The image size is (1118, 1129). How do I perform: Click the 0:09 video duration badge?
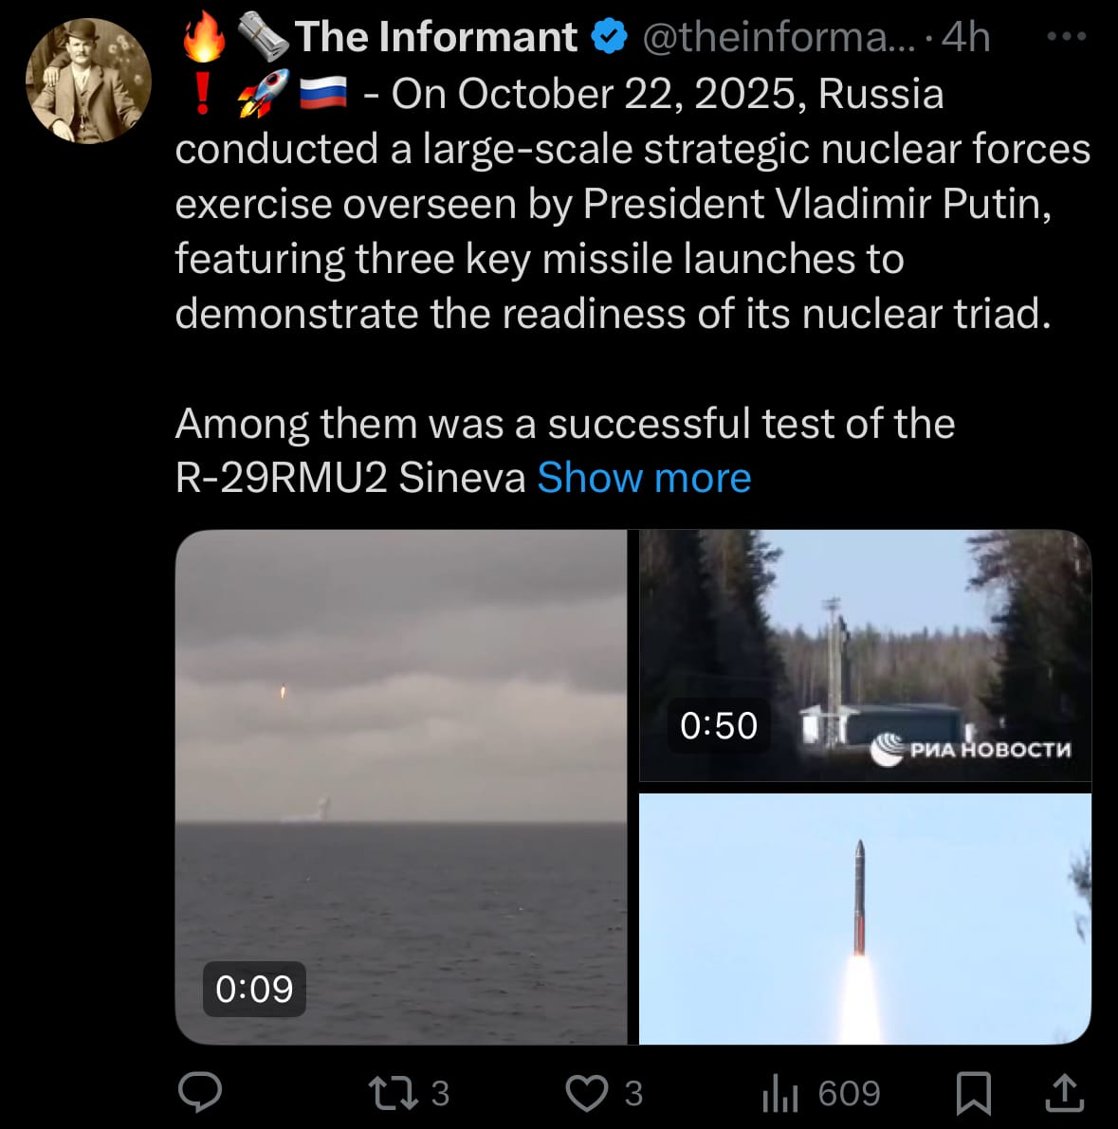coord(254,990)
